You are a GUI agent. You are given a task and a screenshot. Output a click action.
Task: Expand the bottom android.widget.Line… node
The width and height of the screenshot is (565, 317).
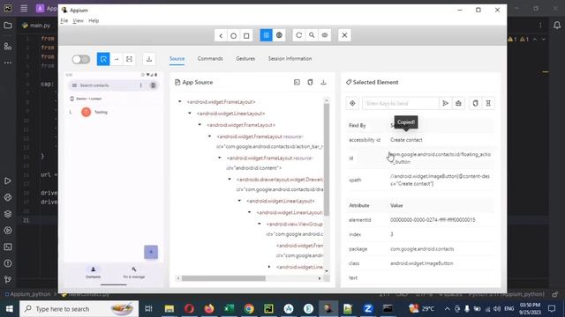pyautogui.click(x=268, y=267)
